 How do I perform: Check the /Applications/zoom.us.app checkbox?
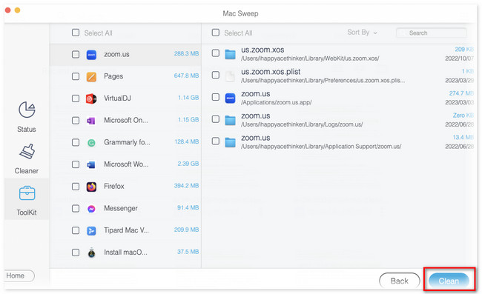click(x=216, y=97)
